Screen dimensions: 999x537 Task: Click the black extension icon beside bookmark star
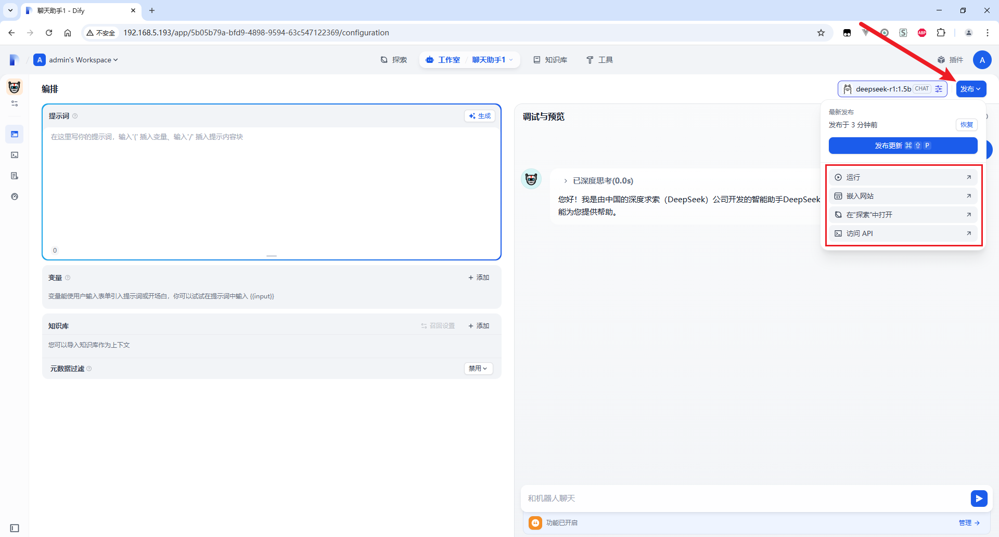pos(847,33)
